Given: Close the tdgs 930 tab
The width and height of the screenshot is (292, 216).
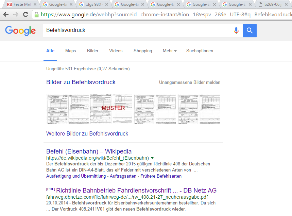Looking at the screenshot, I should (x=106, y=4).
